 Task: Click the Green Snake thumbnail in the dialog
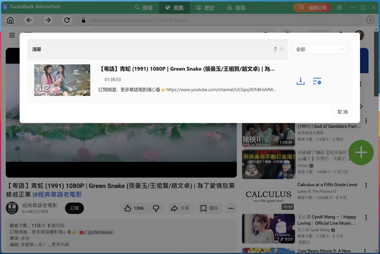click(x=62, y=80)
